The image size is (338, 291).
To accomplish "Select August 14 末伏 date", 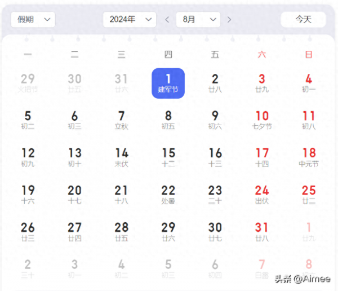I will [121, 157].
